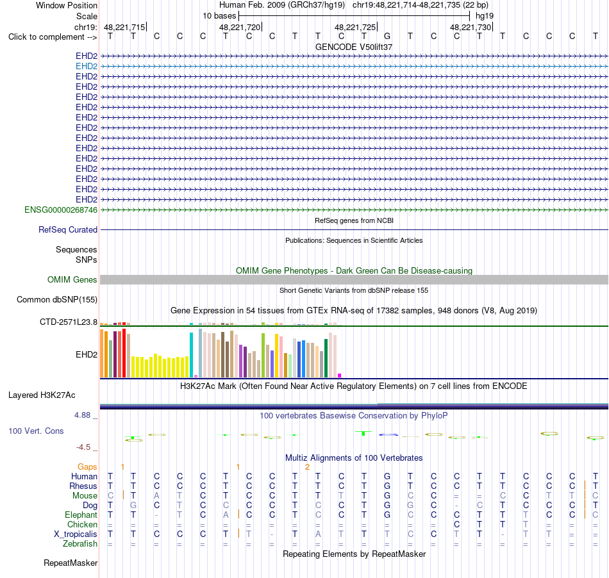
Task: Click the OMIM Genes gray bar
Action: point(354,280)
